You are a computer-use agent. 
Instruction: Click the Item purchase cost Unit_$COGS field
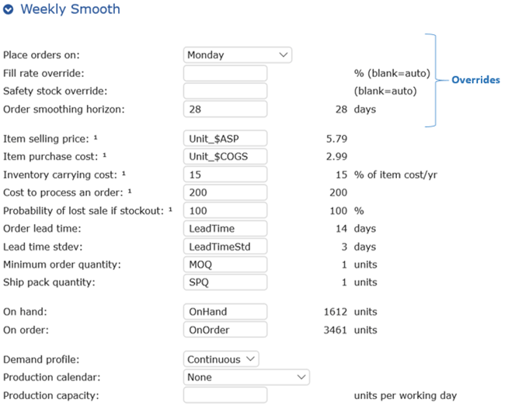click(225, 156)
